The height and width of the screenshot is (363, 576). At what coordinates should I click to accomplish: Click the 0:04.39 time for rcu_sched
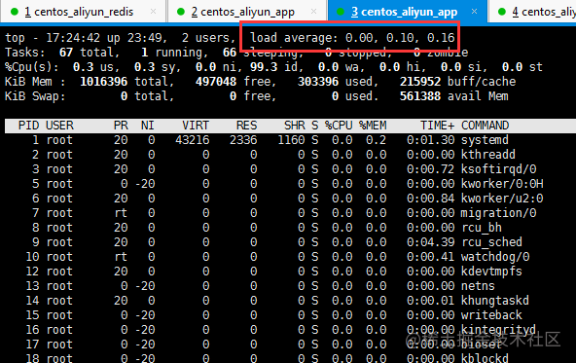click(430, 242)
